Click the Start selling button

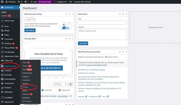(30, 30)
